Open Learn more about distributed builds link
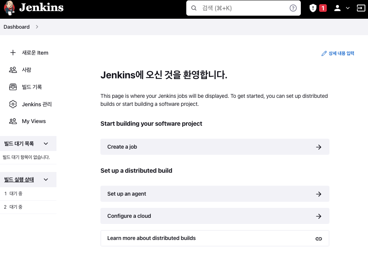This screenshot has width=368, height=261. tap(215, 238)
